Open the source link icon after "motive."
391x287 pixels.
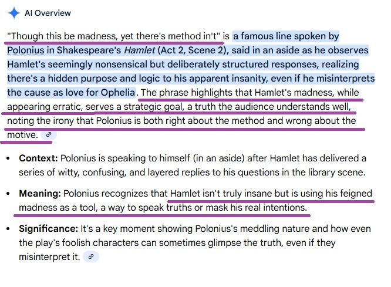pos(49,135)
